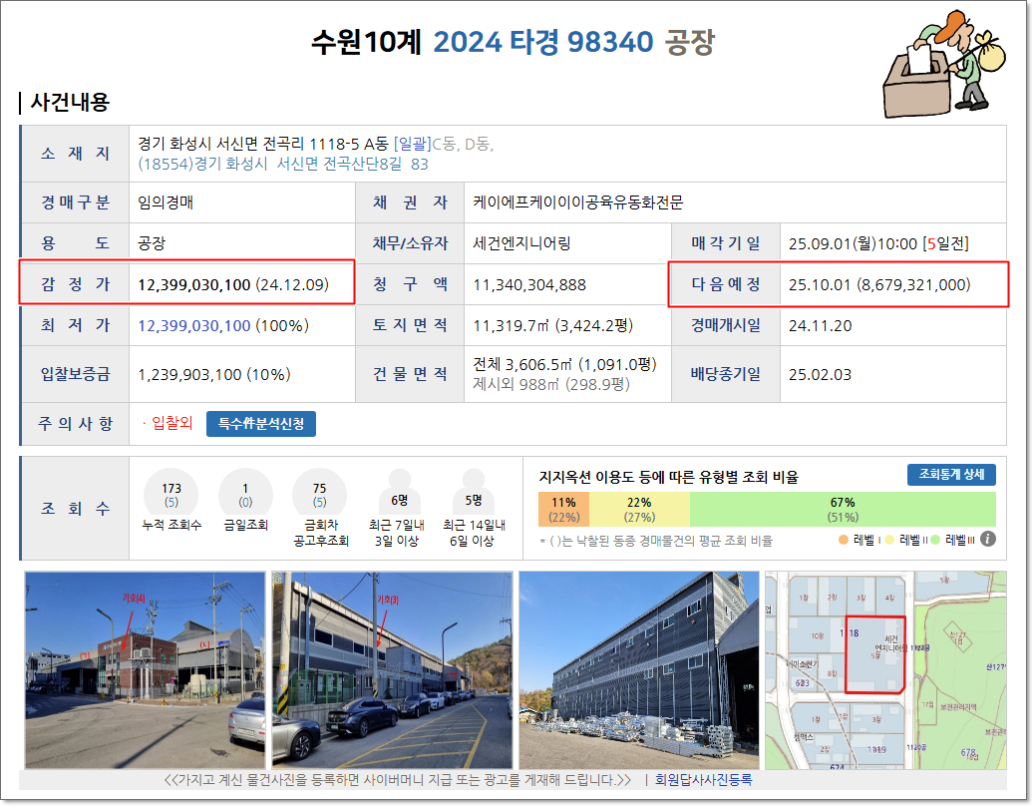Open the 회원답사사진등록 link
This screenshot has height=806, width=1033.
point(703,780)
